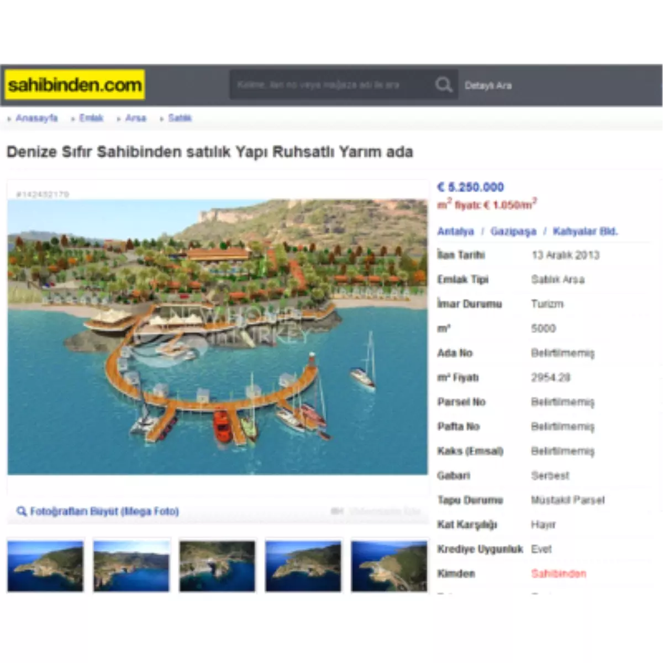
Task: Select the first aerial photo thumbnail
Action: (x=45, y=566)
